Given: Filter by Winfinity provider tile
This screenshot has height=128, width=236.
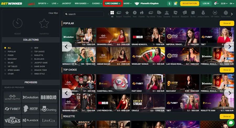Looking at the screenshot, I should coord(12,97).
